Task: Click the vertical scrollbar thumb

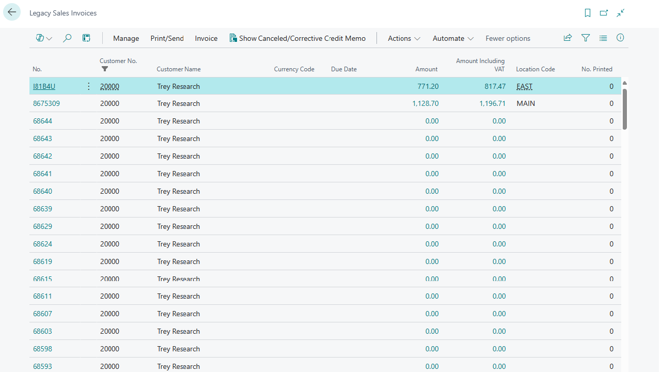Action: tap(625, 109)
